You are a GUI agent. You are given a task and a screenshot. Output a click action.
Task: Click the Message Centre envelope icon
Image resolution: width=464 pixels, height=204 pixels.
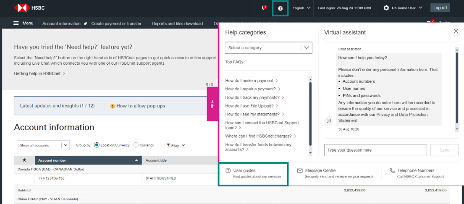(300, 170)
